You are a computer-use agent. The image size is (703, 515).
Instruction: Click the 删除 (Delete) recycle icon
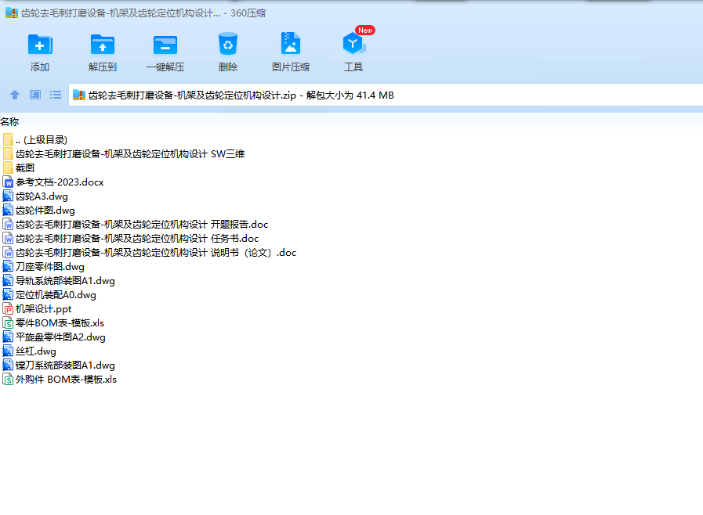pos(228,44)
